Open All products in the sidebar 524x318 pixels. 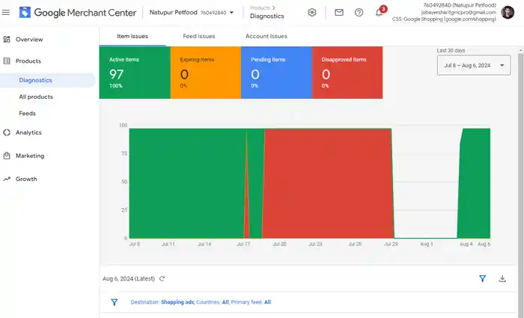point(36,97)
